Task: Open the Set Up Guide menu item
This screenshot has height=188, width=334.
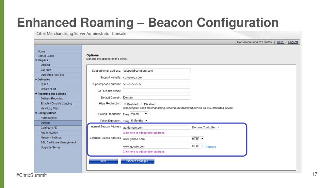Action: click(46, 56)
